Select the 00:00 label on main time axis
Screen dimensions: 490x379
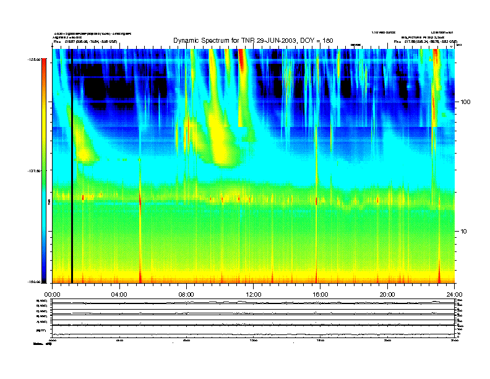(52, 295)
